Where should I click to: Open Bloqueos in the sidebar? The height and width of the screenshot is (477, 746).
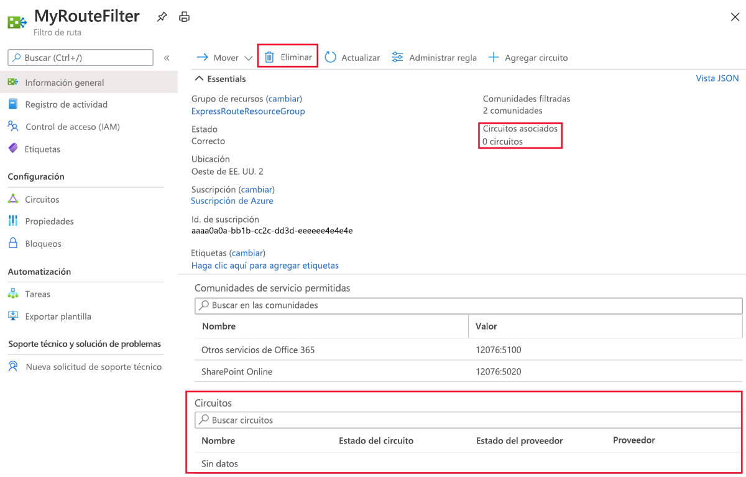[x=43, y=244]
